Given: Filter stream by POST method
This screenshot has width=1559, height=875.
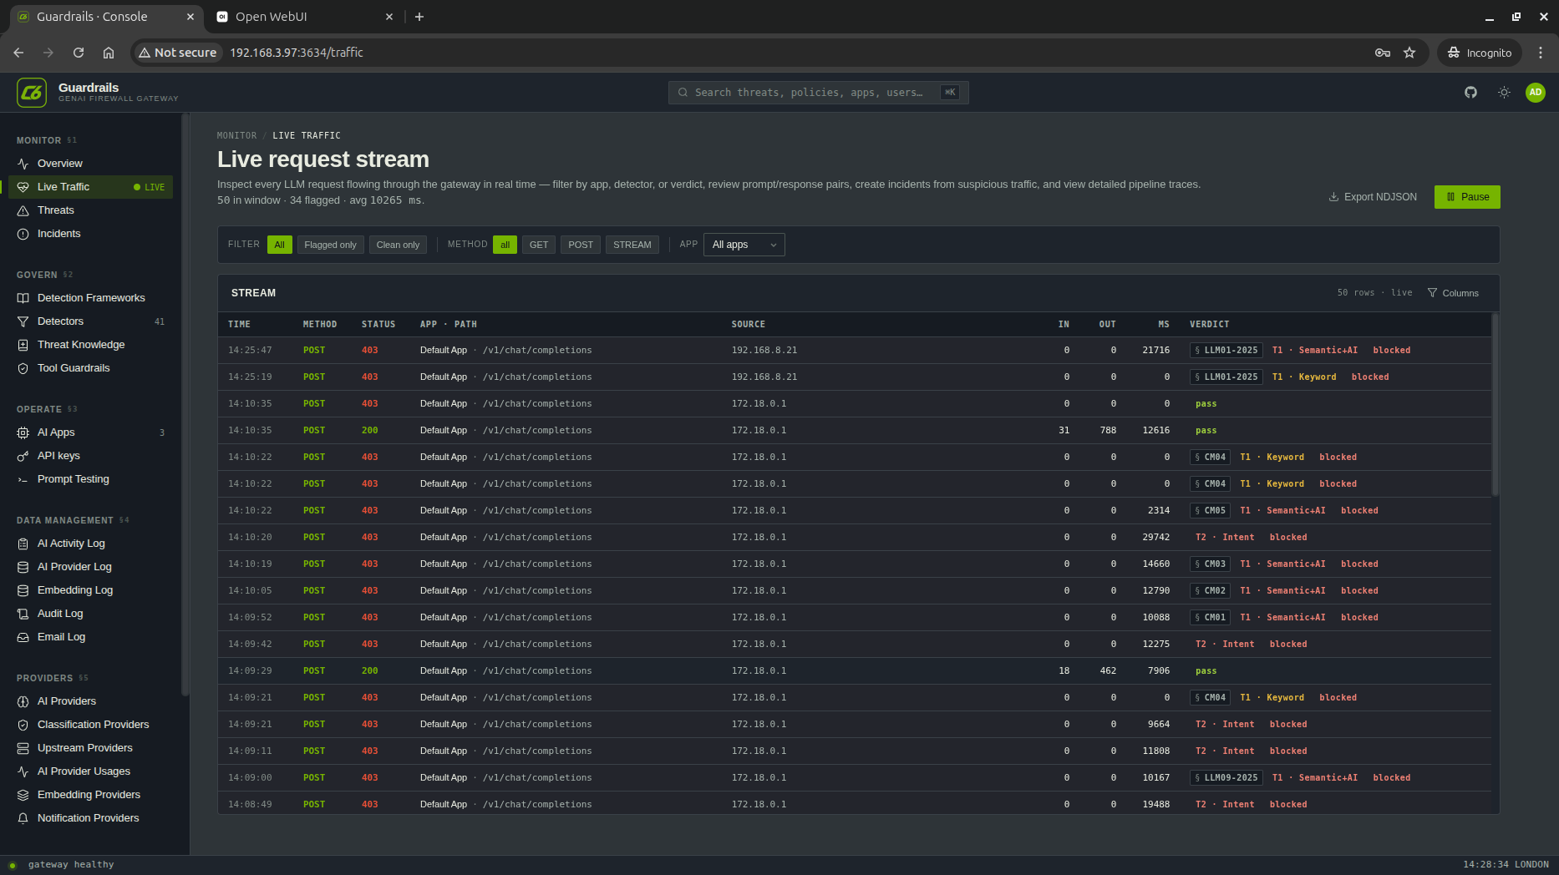Looking at the screenshot, I should (x=581, y=245).
